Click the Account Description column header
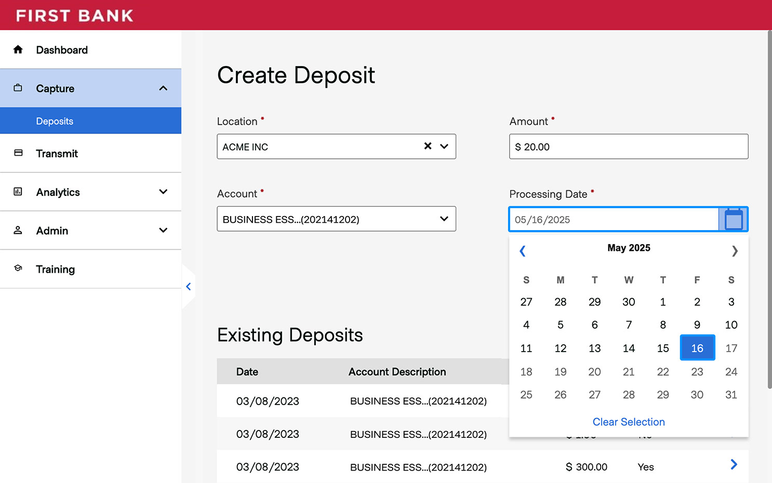The width and height of the screenshot is (772, 483). [397, 372]
